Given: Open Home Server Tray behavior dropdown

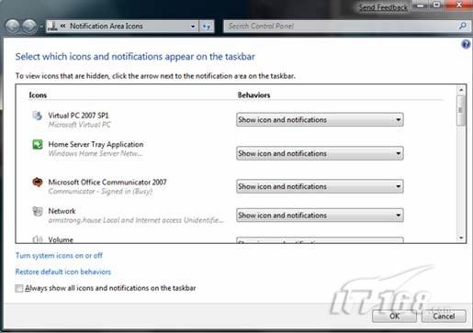Looking at the screenshot, I should coord(320,153).
